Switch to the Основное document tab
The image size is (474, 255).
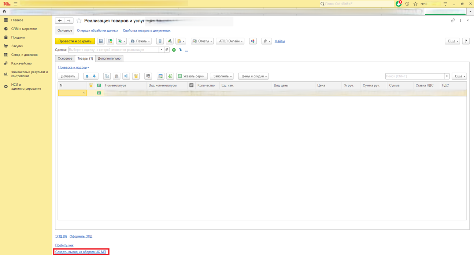coord(65,59)
